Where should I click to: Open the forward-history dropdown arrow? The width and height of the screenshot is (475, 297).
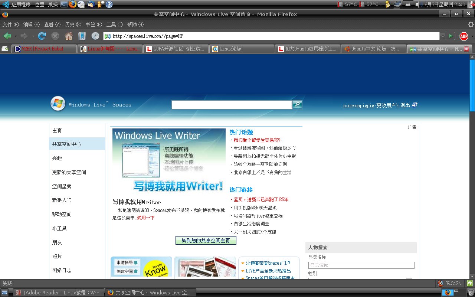(x=33, y=36)
